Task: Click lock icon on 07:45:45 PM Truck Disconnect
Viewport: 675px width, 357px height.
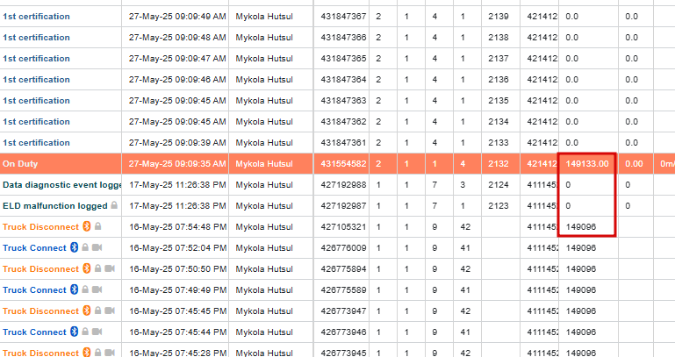Action: click(x=97, y=311)
